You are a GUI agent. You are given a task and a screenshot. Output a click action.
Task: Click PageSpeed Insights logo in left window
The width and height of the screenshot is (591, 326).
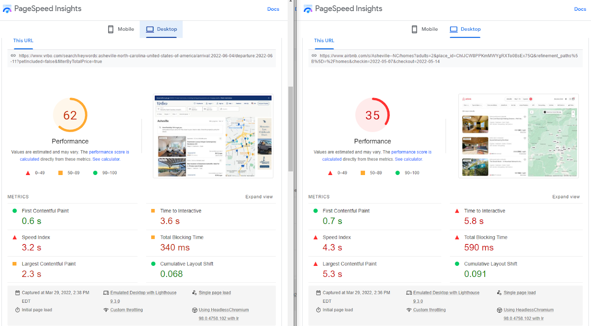(x=7, y=9)
